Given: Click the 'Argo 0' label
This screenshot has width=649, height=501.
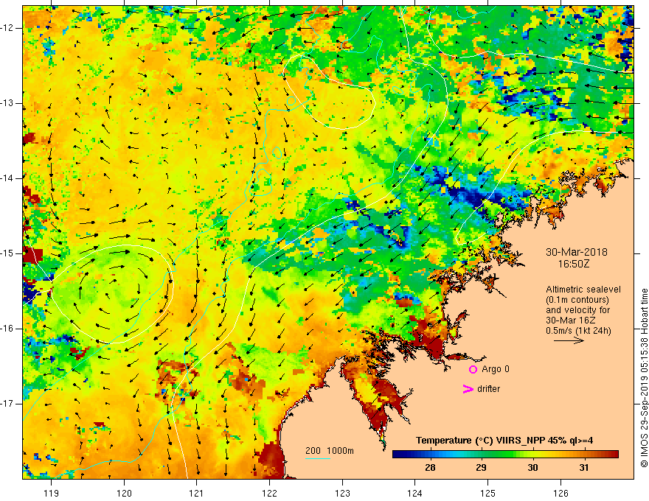Looking at the screenshot, I should 496,369.
